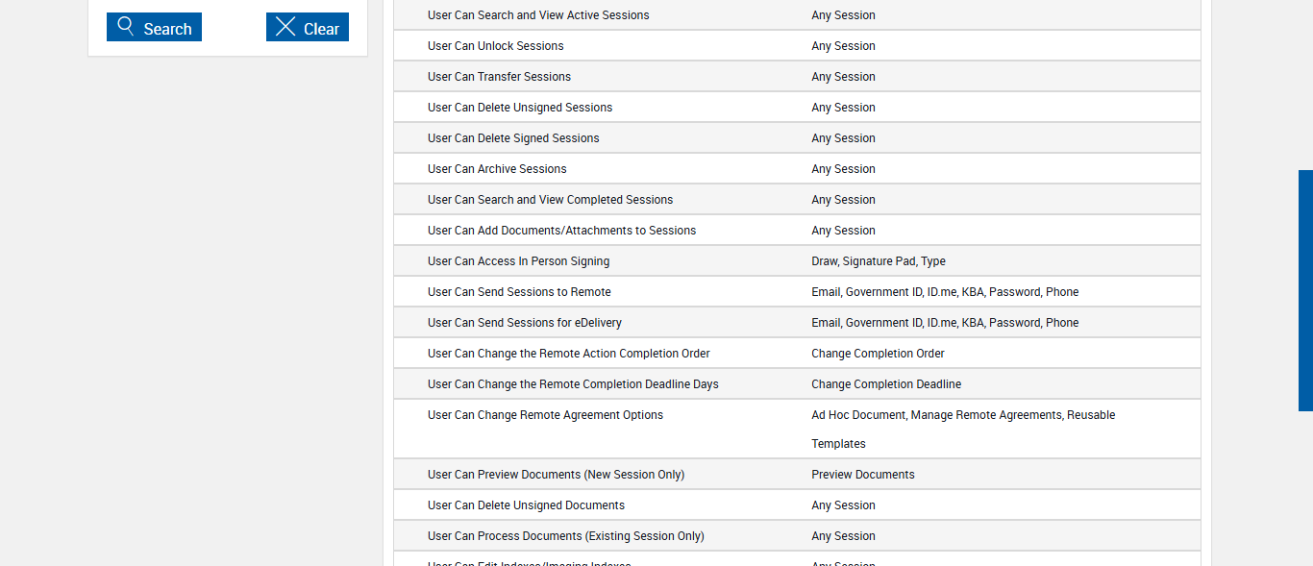Click the magnifying glass Search icon
This screenshot has width=1313, height=566.
(x=126, y=27)
